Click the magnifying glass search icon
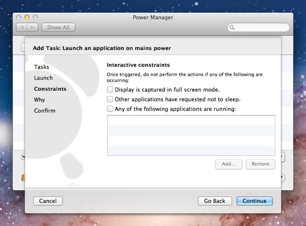 click(232, 28)
